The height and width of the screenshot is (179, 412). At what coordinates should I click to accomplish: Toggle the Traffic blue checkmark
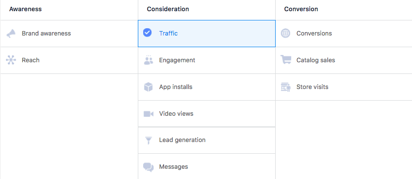click(148, 33)
